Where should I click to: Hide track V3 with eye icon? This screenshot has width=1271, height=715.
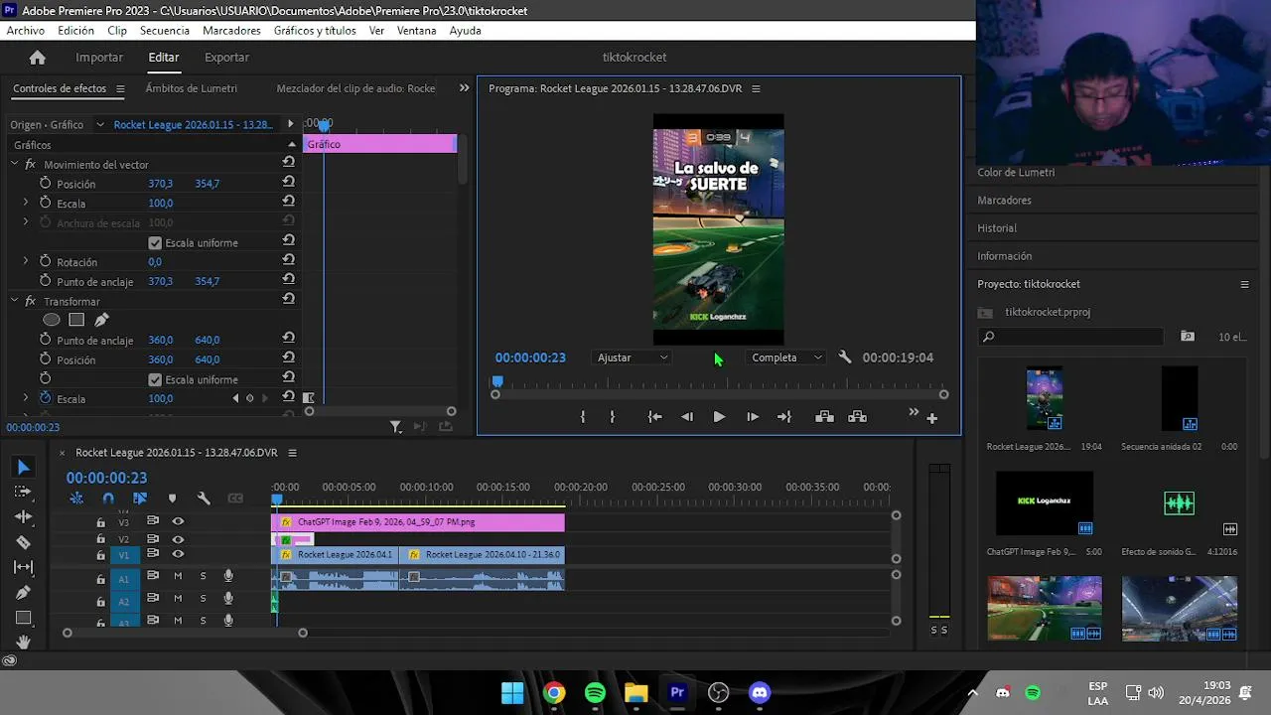[x=178, y=521]
